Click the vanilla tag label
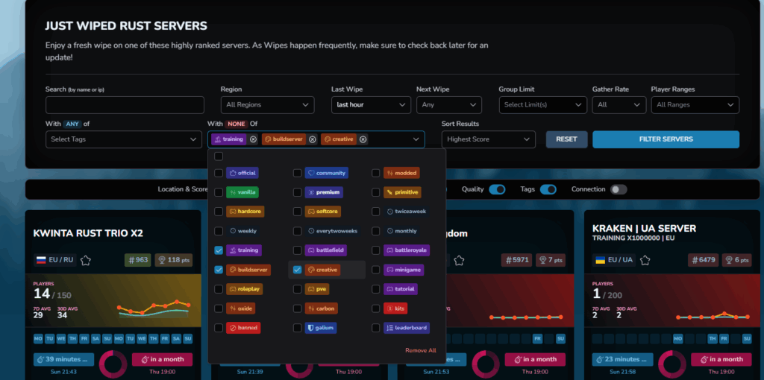This screenshot has height=380, width=764. click(242, 192)
